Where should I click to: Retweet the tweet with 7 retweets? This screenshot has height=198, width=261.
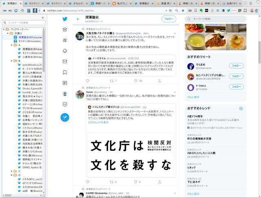click(112, 81)
